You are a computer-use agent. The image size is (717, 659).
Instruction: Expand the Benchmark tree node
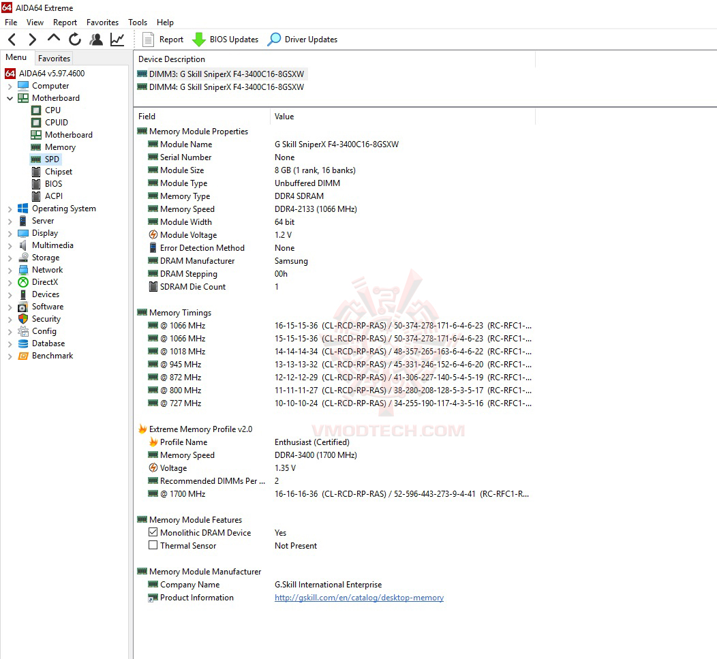(x=10, y=356)
